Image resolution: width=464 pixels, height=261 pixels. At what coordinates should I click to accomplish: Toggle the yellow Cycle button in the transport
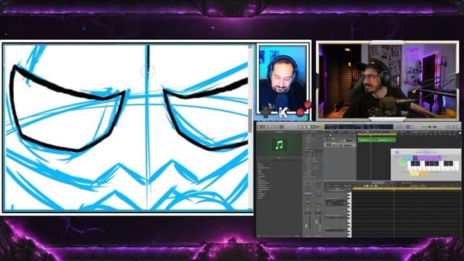(322, 127)
